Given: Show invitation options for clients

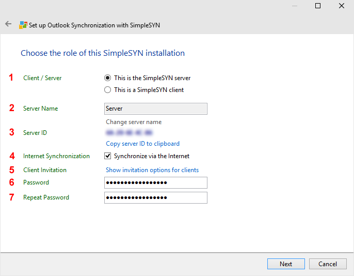Looking at the screenshot, I should click(x=152, y=170).
